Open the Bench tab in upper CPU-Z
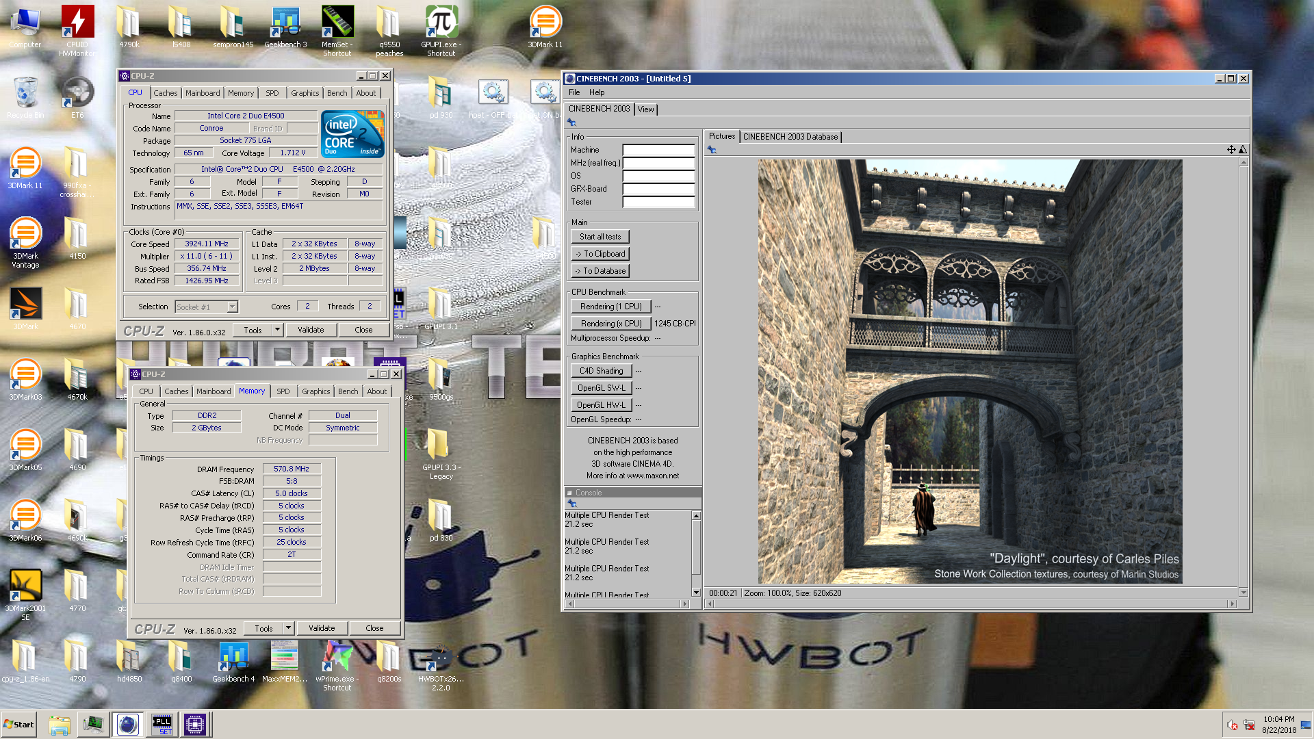This screenshot has width=1314, height=739. click(337, 93)
